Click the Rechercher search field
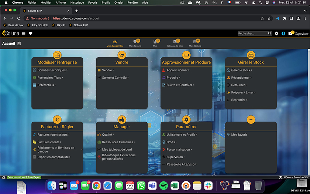 pos(253,34)
